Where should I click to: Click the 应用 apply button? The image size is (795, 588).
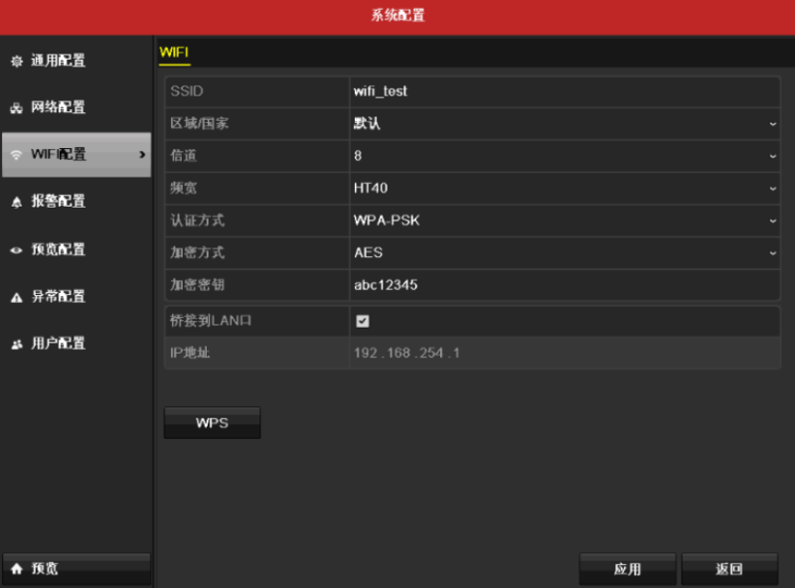coord(627,568)
